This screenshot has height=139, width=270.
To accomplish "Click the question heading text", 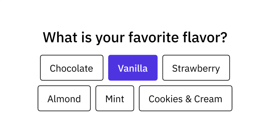I will 135,37.
